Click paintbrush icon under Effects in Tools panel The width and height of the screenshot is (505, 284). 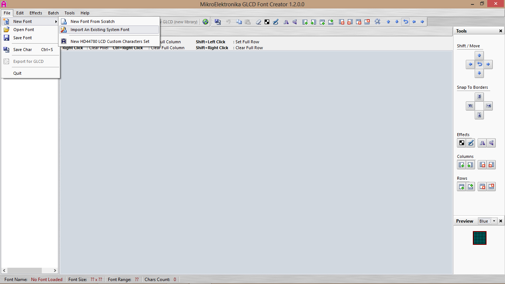(x=471, y=143)
